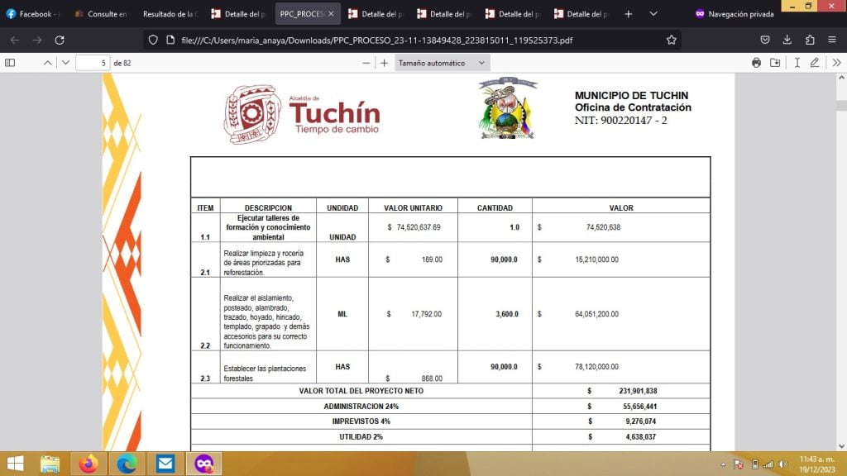Open the taskbar clock and date

[x=816, y=464]
